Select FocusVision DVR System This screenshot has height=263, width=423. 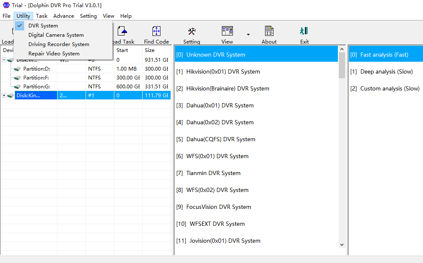coord(256,207)
